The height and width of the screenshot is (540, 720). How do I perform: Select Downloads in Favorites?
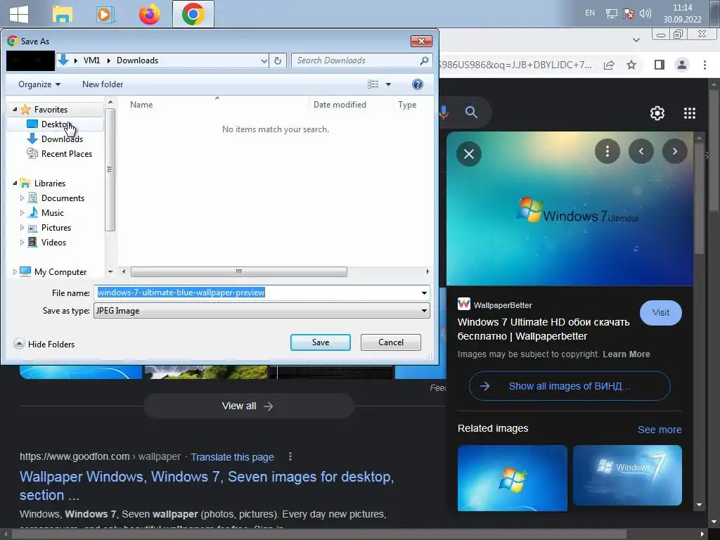click(62, 139)
